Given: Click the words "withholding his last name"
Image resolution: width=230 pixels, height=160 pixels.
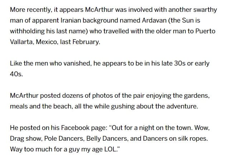Looking at the screenshot, I should click(x=49, y=31).
